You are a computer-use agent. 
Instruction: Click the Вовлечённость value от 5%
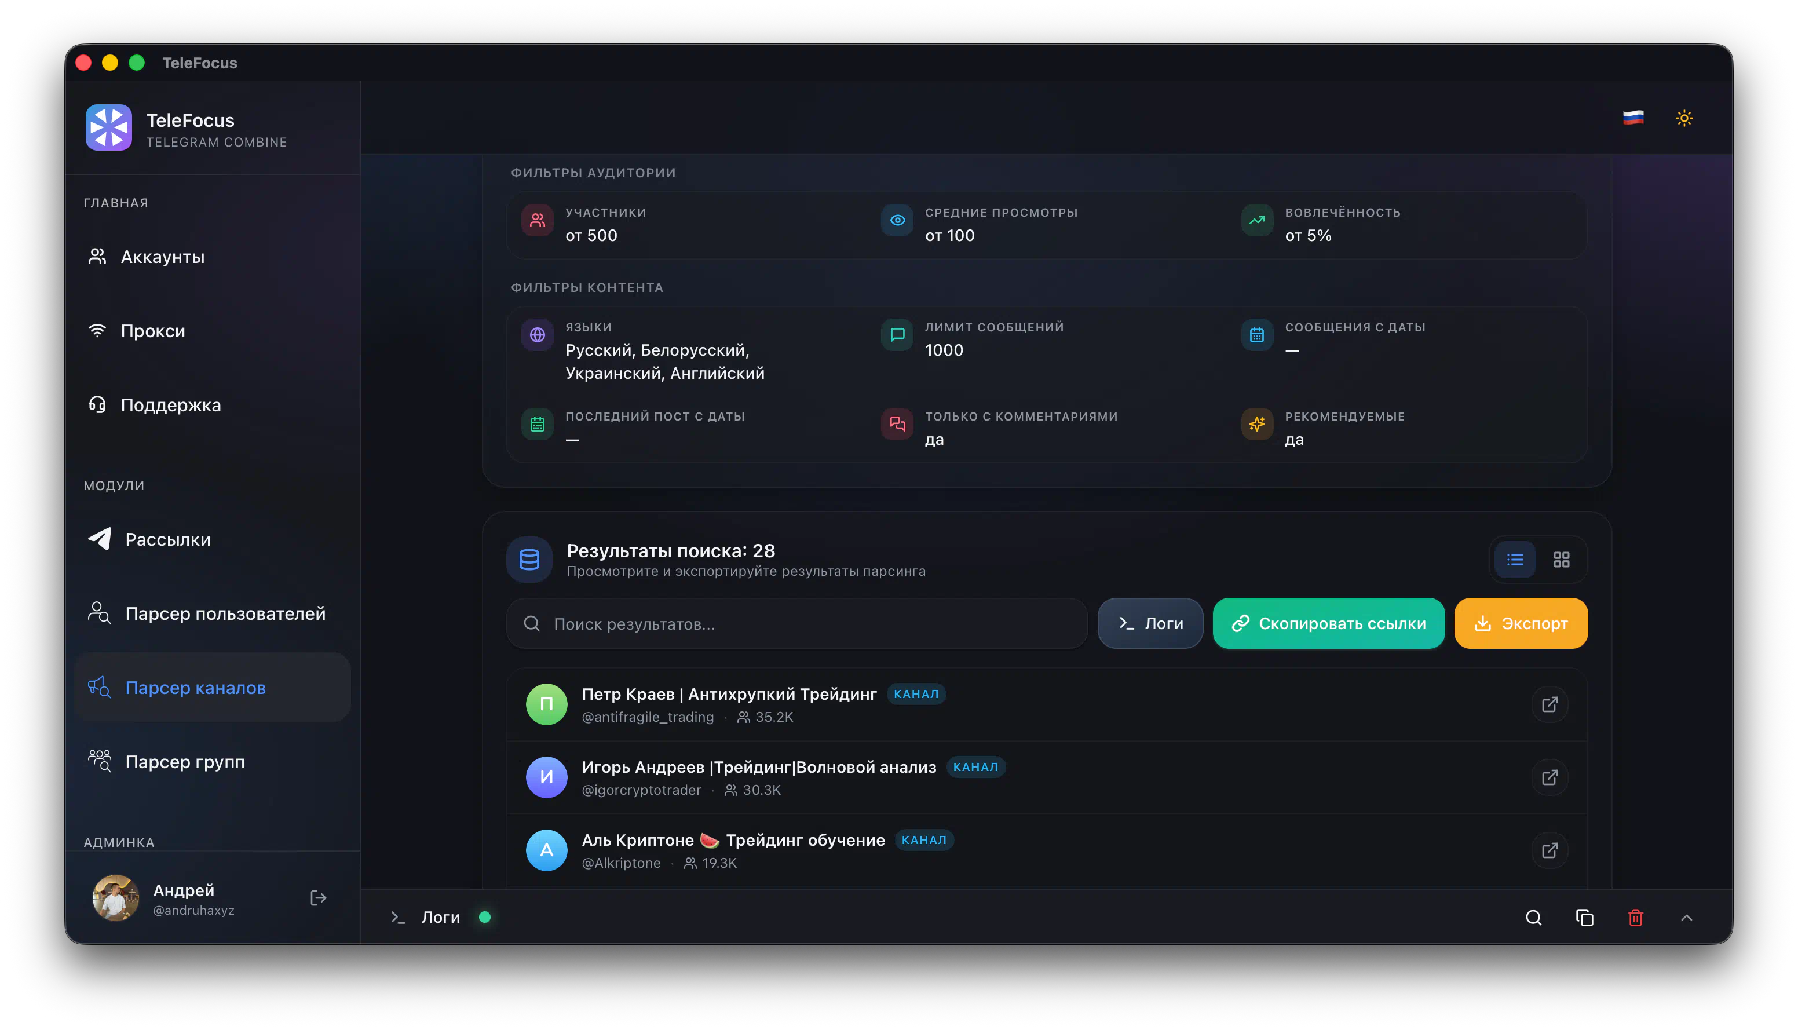coord(1309,236)
